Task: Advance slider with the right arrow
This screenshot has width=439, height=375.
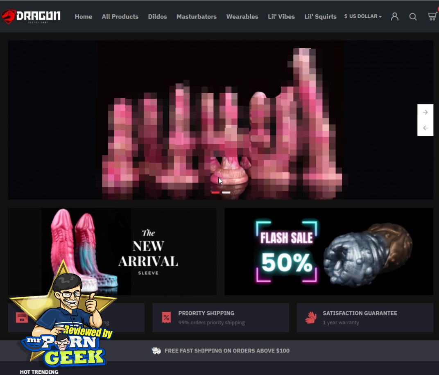Action: click(425, 112)
